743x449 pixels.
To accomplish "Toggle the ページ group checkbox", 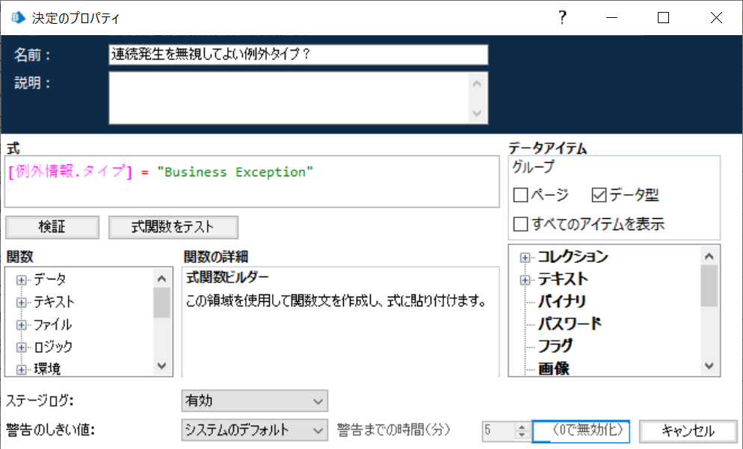I will (521, 195).
